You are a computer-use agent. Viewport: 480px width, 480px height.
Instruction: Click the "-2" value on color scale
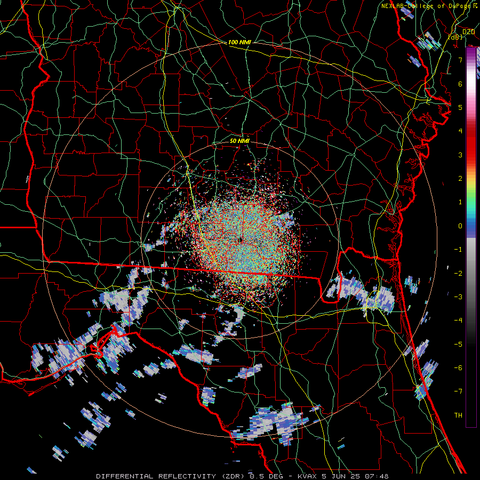(458, 273)
